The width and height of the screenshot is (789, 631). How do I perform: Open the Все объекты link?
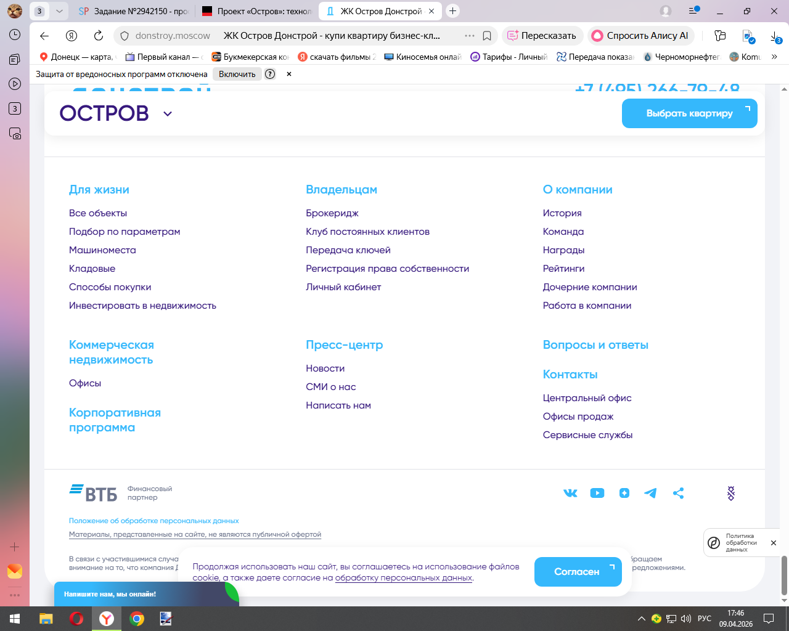point(98,213)
